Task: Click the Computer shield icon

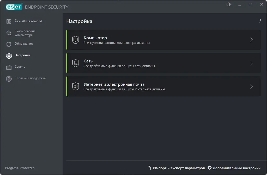Action: 76,40
